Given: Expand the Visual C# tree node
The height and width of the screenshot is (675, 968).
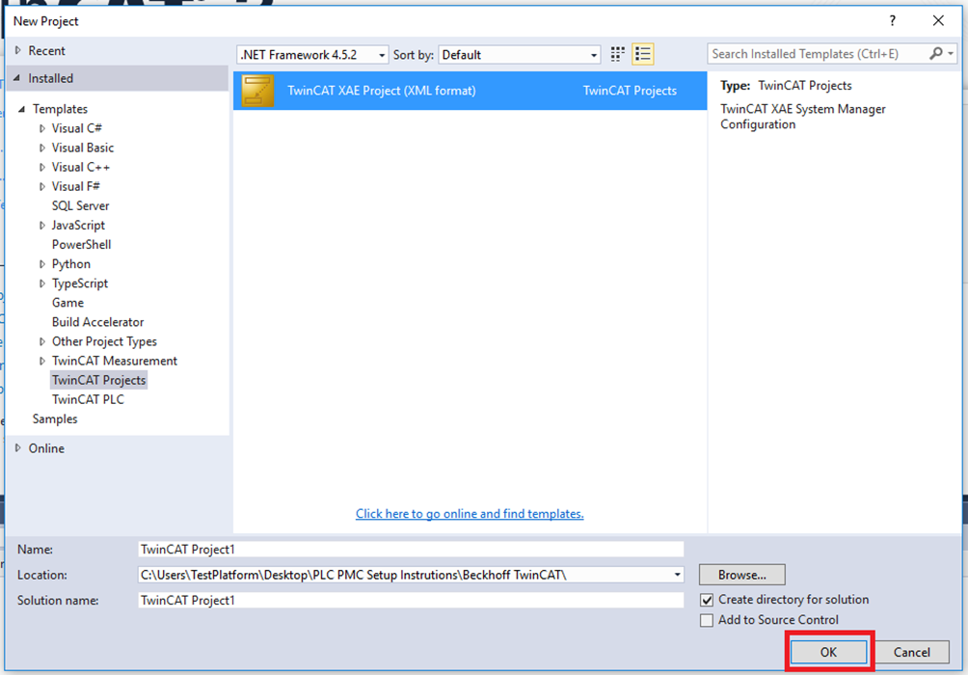Looking at the screenshot, I should click(42, 128).
